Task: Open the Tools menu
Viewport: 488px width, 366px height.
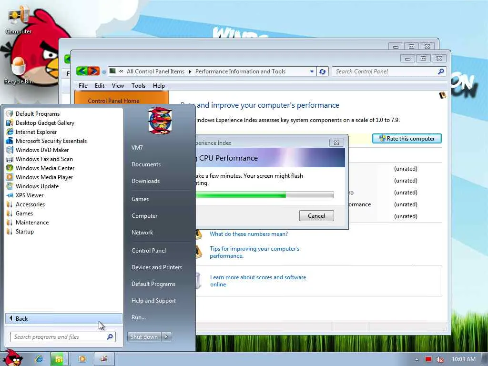Action: 139,86
